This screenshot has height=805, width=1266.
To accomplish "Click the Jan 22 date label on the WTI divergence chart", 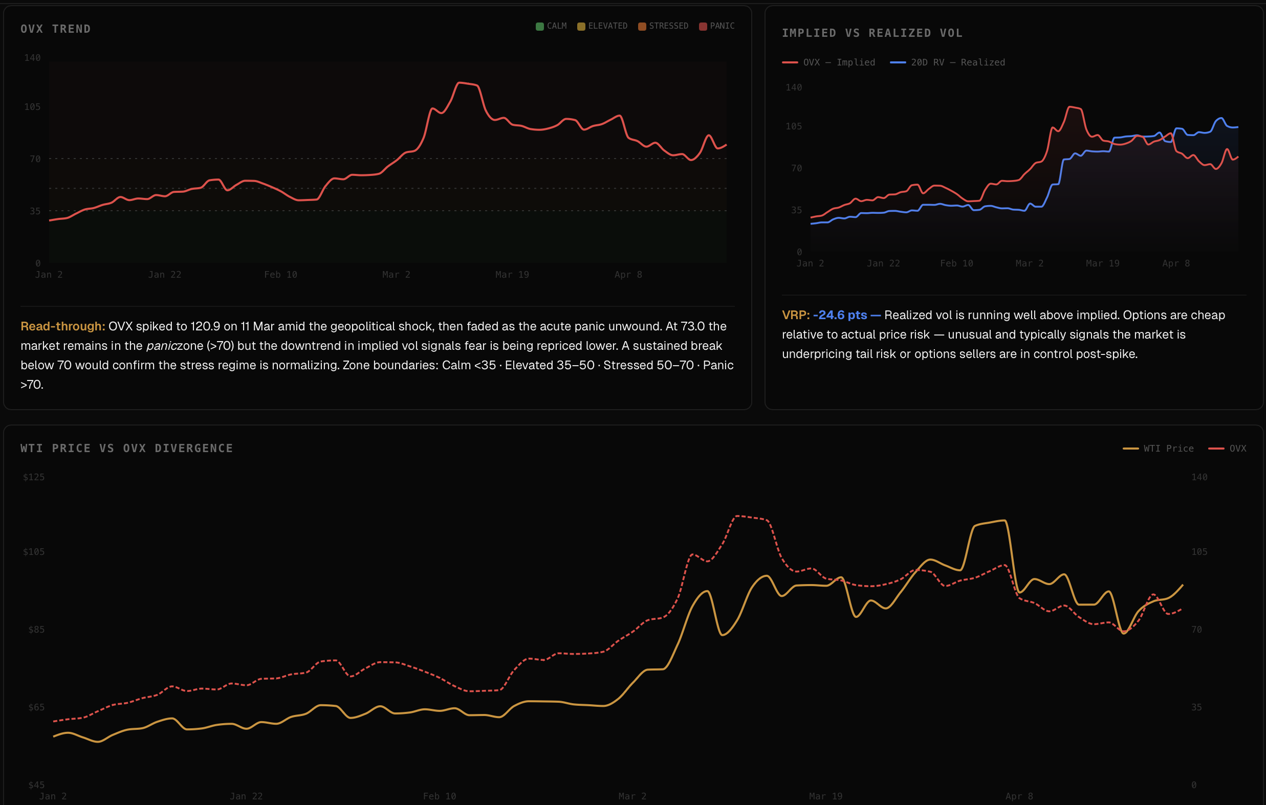I will (x=246, y=797).
